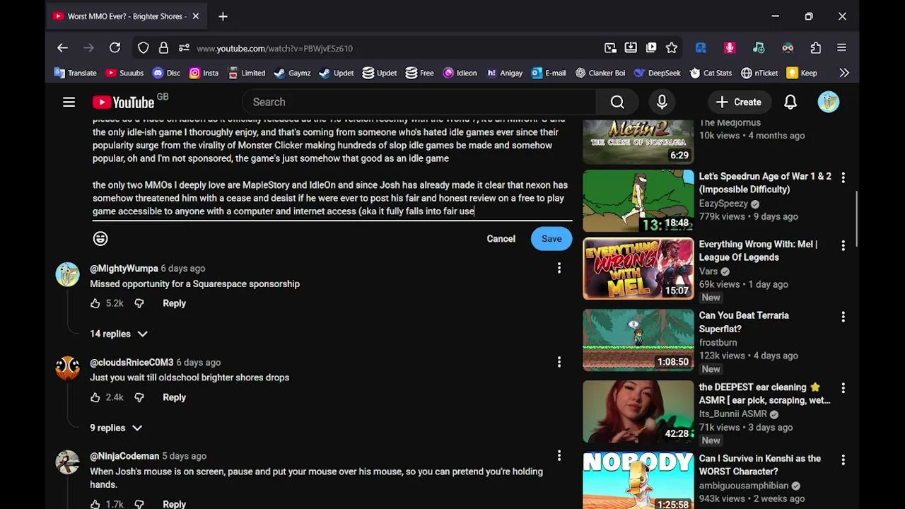Cancel editing the comment

pyautogui.click(x=501, y=239)
